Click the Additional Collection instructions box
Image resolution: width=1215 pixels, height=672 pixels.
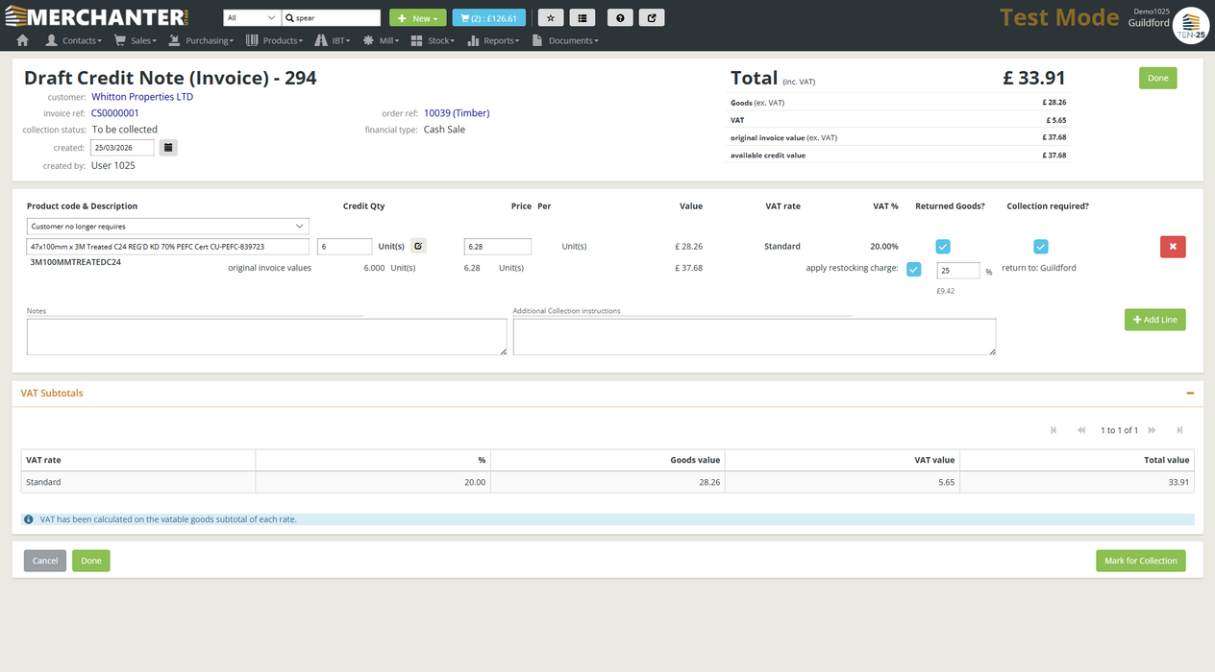(755, 337)
